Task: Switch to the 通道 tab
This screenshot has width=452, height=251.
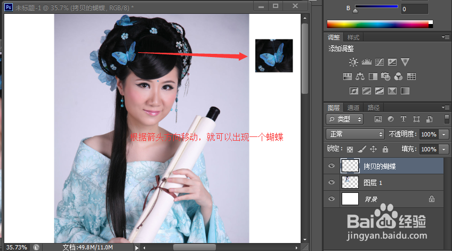Action: (x=353, y=108)
